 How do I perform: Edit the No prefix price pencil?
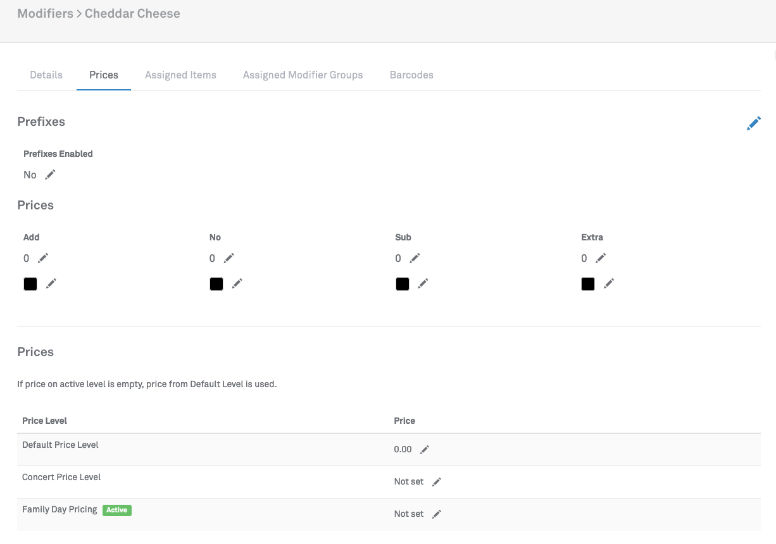coord(228,258)
